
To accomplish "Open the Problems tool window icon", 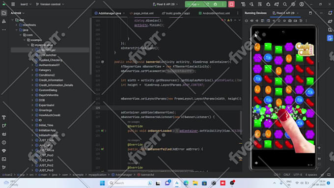I will click(4, 142).
